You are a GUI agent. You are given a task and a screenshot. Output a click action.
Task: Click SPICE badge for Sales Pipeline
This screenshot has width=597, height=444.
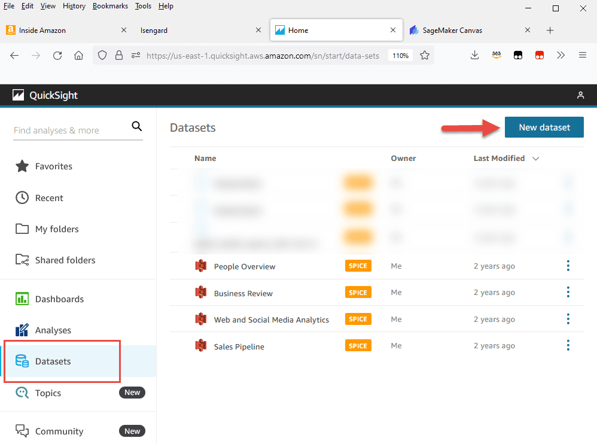(x=358, y=346)
